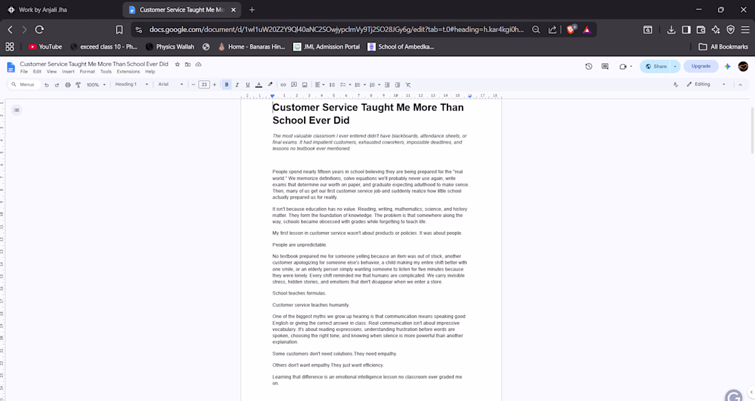Open the Google account avatar menu
The width and height of the screenshot is (755, 401).
(x=743, y=67)
